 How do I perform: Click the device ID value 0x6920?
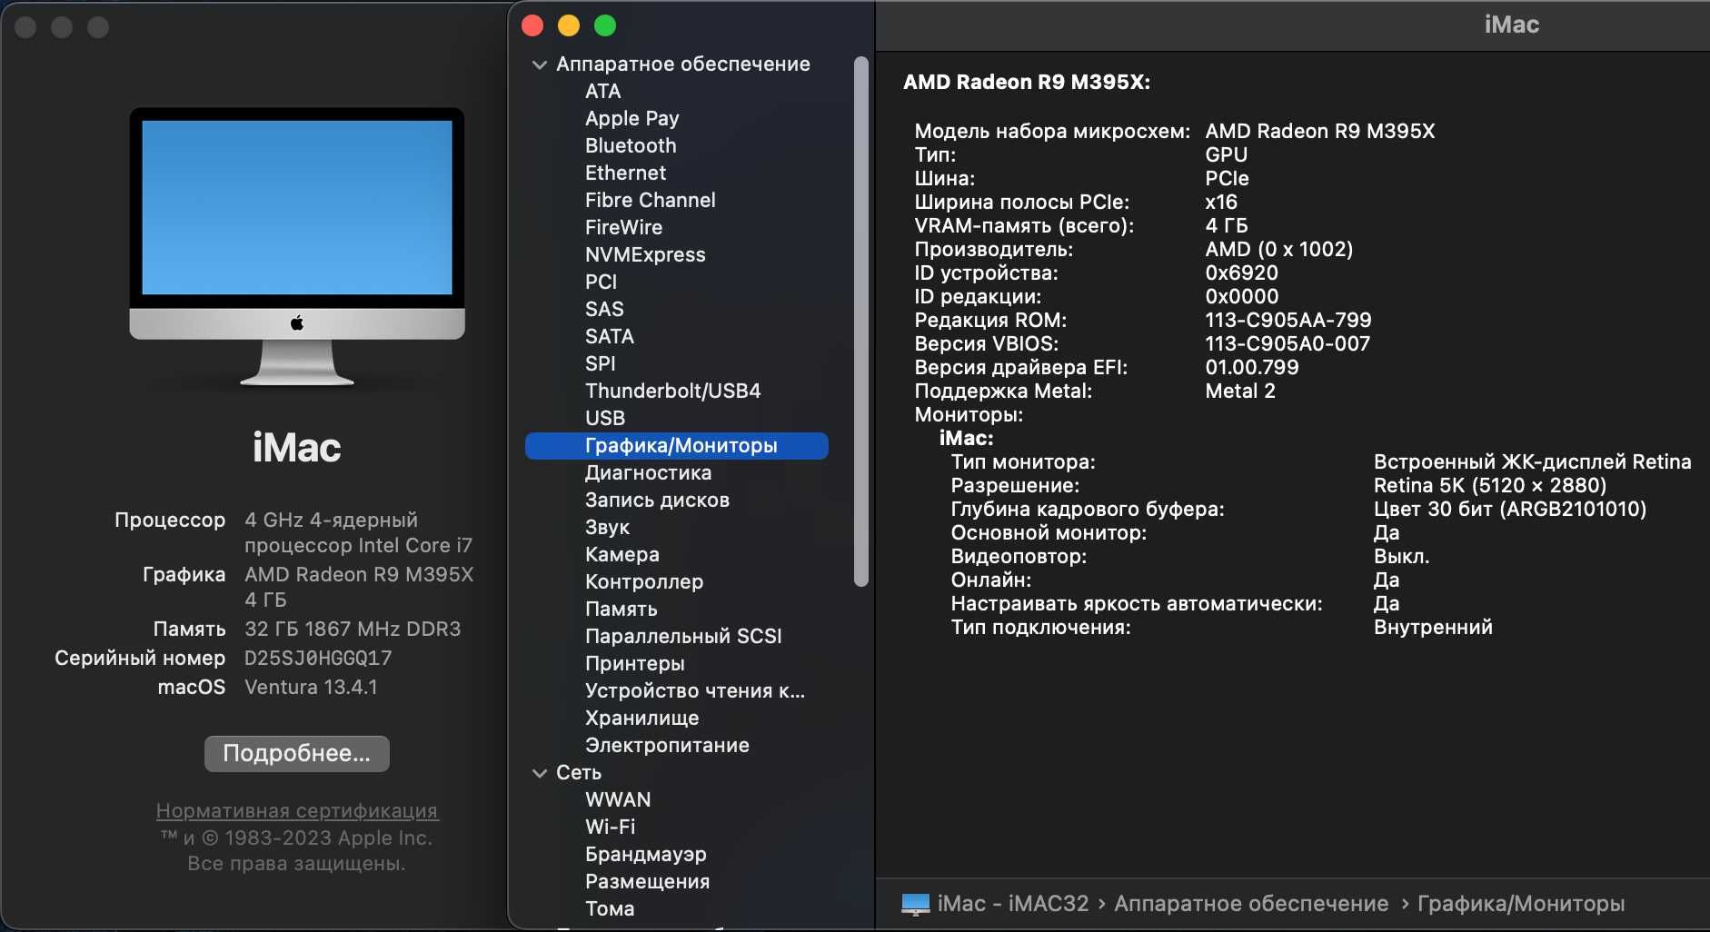[1241, 273]
